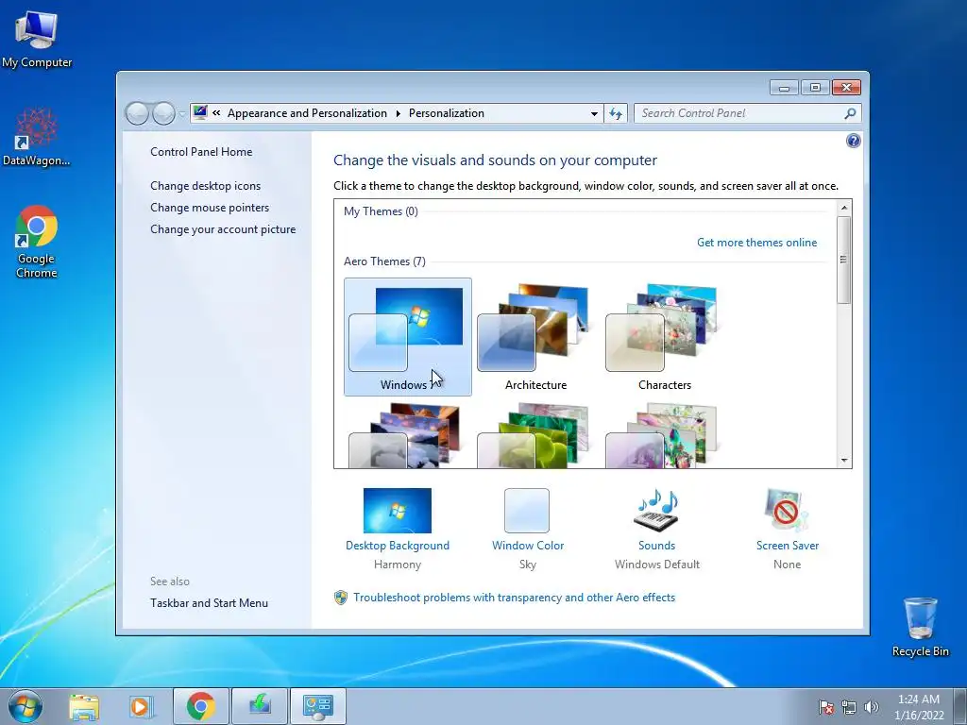
Task: Select the theme below Characters thumbnail
Action: tap(664, 435)
